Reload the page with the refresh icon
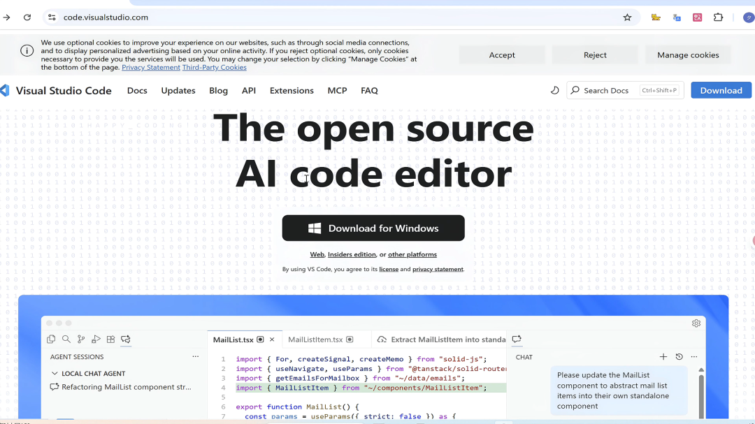 point(27,17)
